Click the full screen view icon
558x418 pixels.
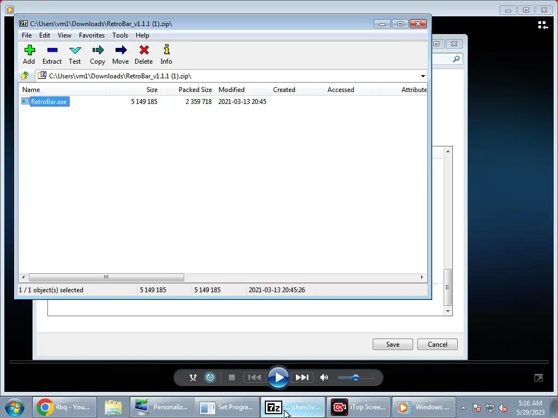(x=538, y=378)
